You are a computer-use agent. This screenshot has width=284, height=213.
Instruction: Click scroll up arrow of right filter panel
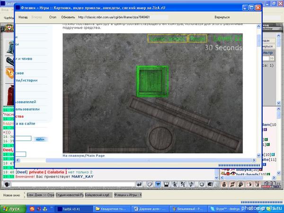pos(279,35)
